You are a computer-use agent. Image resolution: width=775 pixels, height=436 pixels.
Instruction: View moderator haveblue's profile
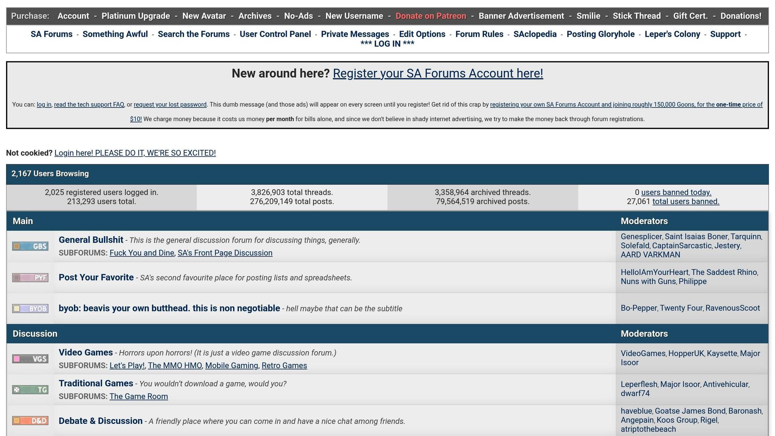[x=636, y=411]
